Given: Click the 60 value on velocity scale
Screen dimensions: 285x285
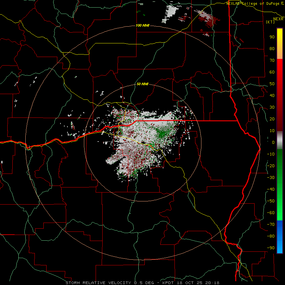Looking at the screenshot, I should click(x=272, y=72).
